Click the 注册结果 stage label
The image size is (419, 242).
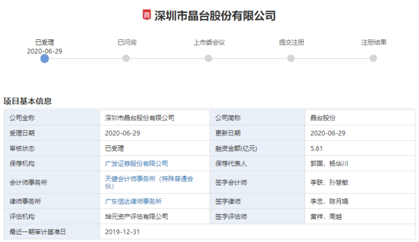tap(374, 42)
